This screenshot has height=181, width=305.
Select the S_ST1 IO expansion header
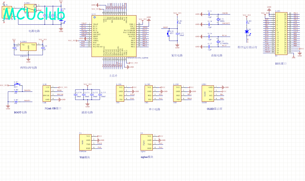click(x=281, y=33)
